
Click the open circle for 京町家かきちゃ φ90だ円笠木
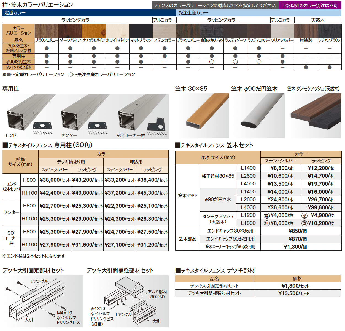pyautogui.click(x=212, y=62)
